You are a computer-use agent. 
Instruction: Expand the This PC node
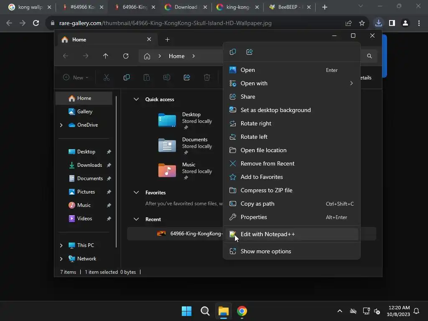[61, 245]
